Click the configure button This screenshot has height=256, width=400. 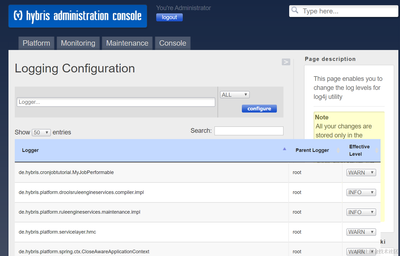pos(259,109)
